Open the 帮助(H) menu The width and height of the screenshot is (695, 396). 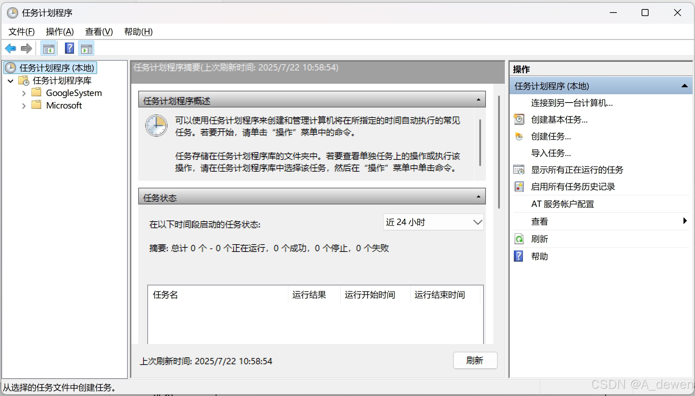pyautogui.click(x=138, y=32)
